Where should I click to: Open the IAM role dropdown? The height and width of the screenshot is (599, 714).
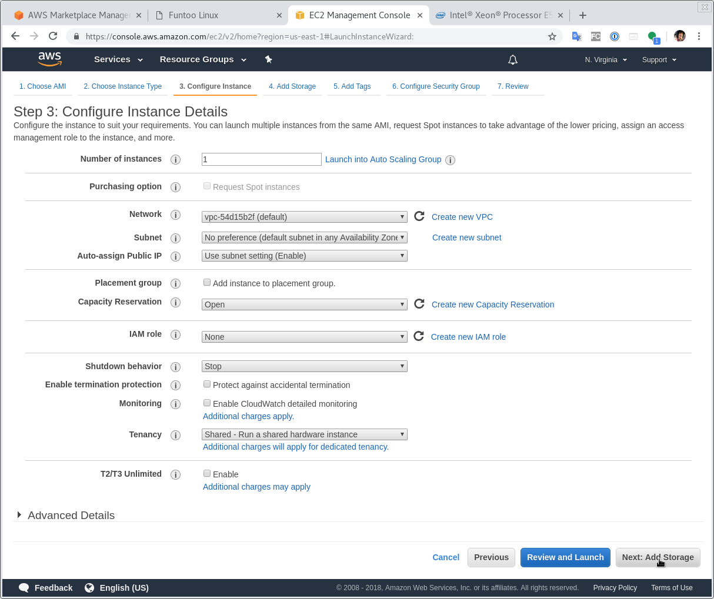point(305,337)
